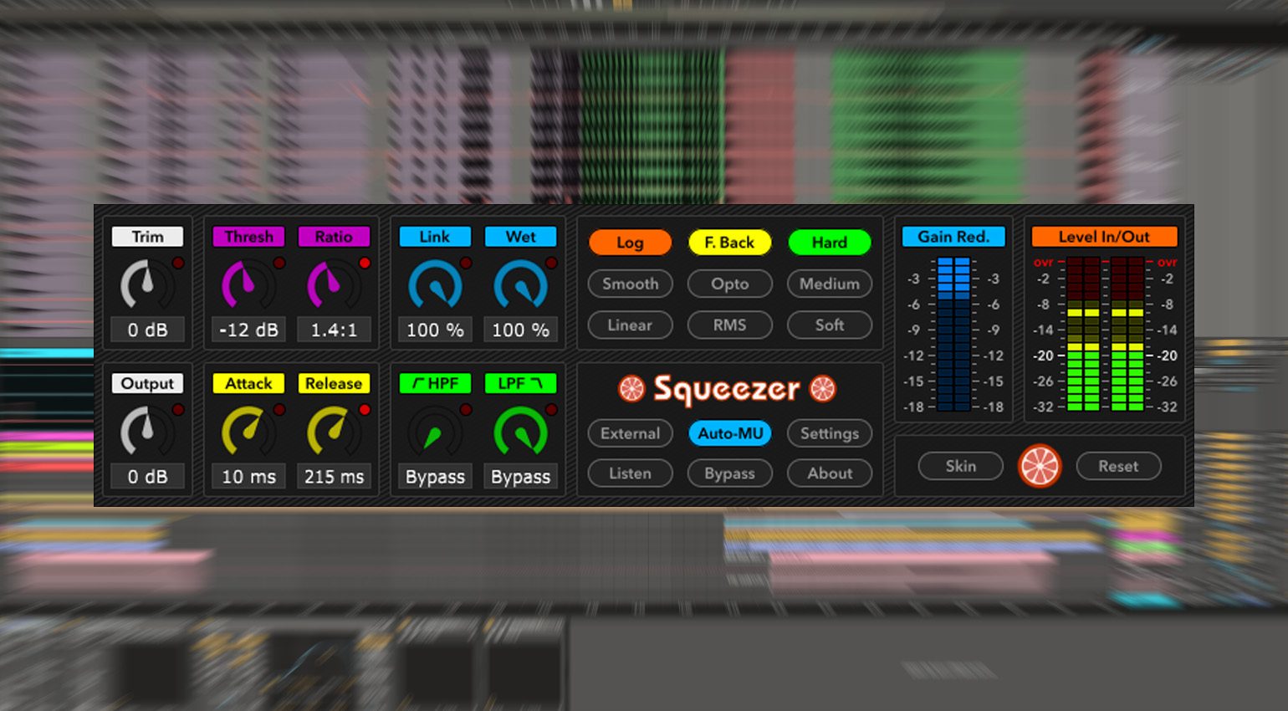The image size is (1288, 711).
Task: Select the Hard knee option
Action: pos(830,243)
